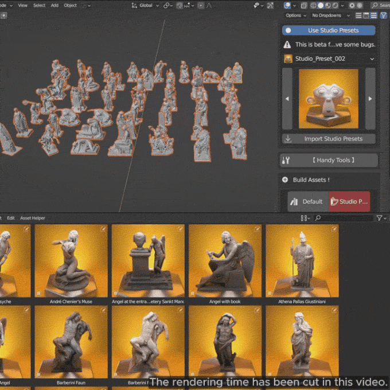Click the asset browser search field
Viewport: 390px width, 390px height.
point(344,218)
